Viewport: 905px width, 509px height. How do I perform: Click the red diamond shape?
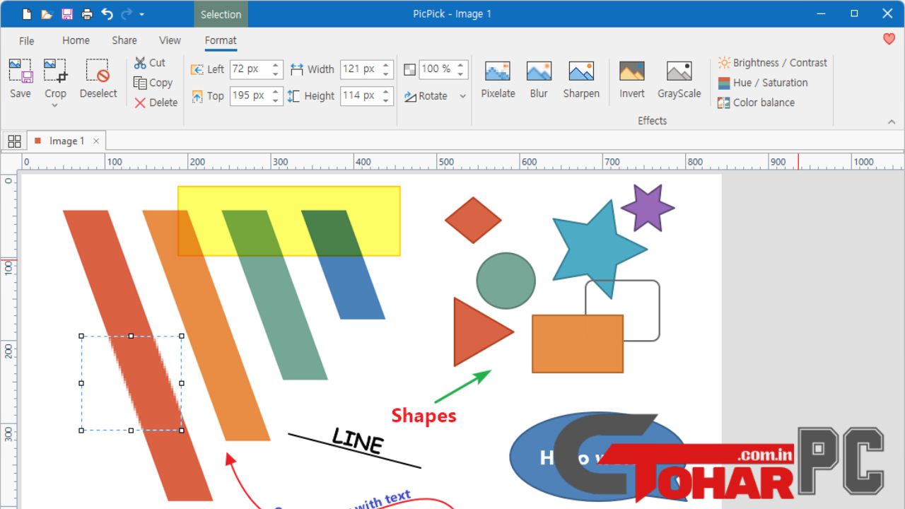(x=473, y=220)
